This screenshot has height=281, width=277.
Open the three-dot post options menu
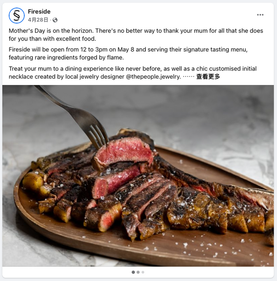[260, 15]
